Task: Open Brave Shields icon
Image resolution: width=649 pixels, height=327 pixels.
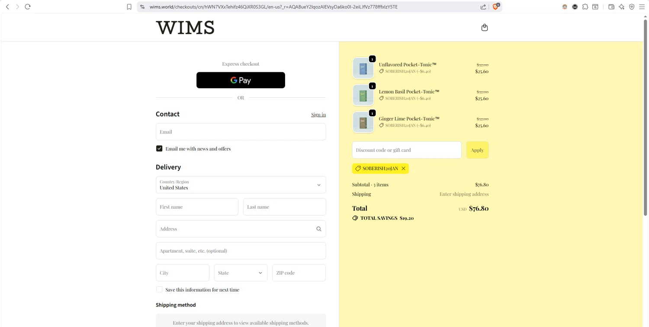Action: coord(496,6)
